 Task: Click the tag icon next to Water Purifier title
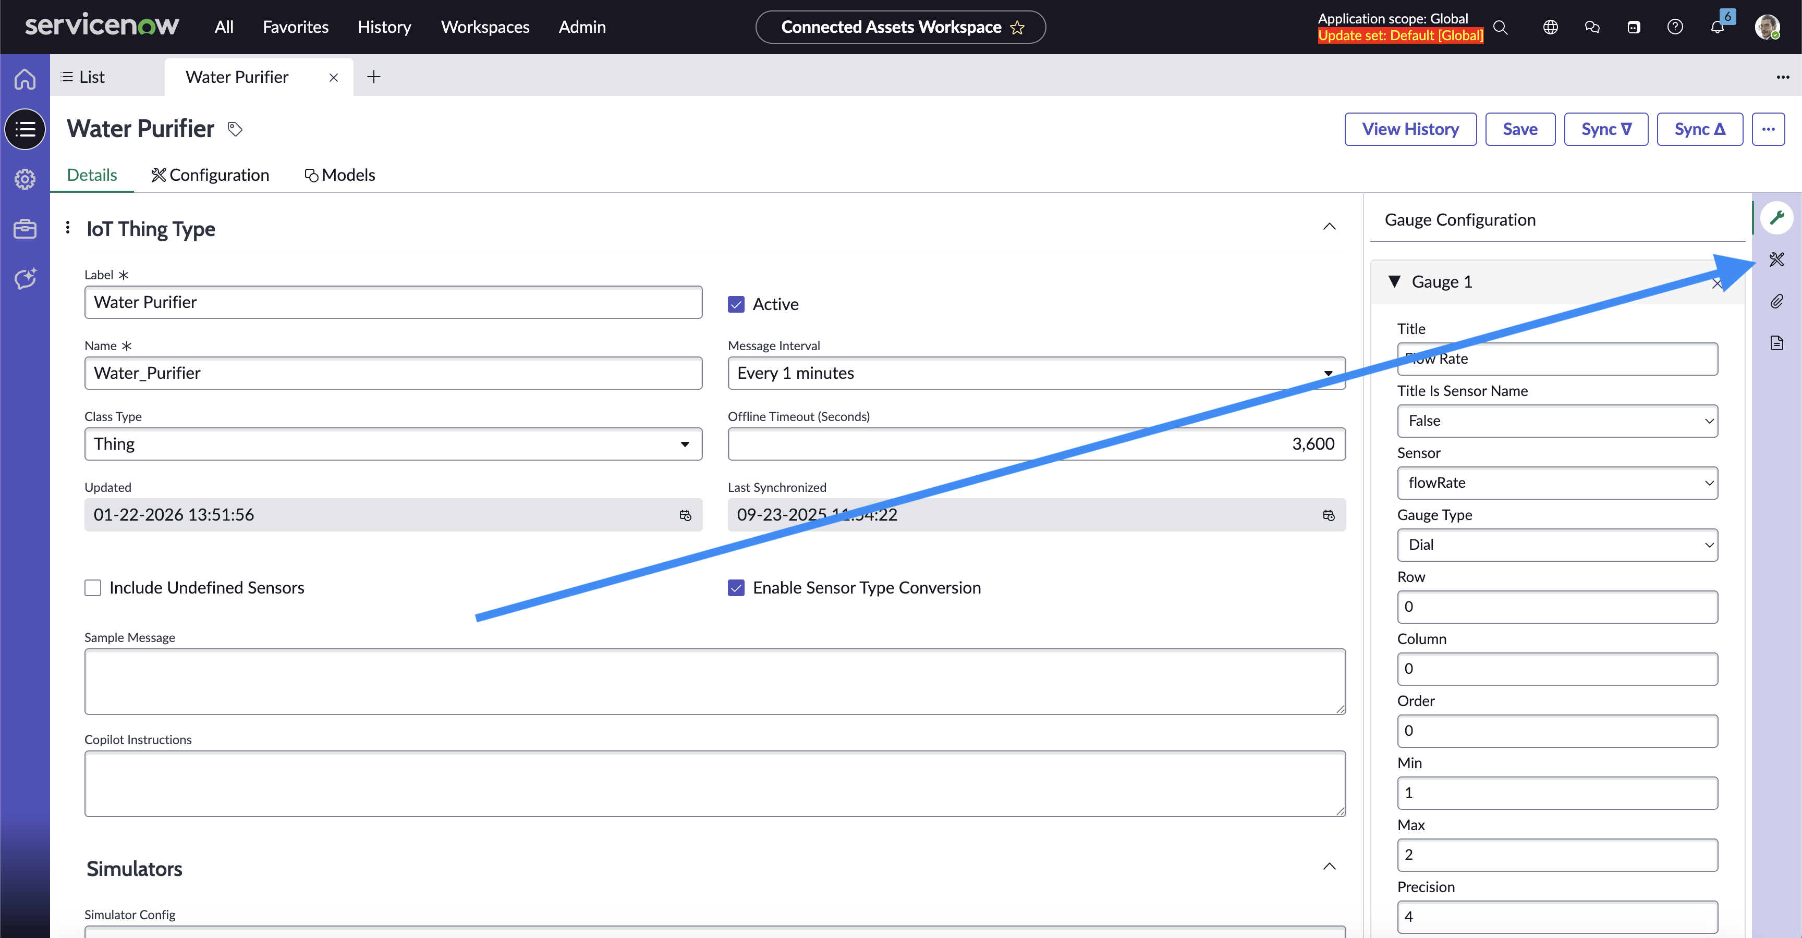(x=235, y=129)
